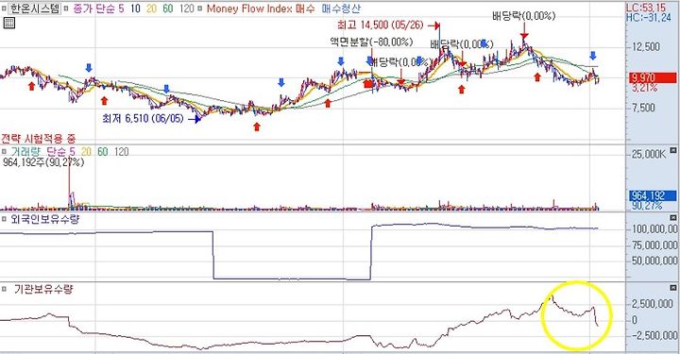
Task: Click the blue 964,192 volume tag
Action: coord(652,195)
